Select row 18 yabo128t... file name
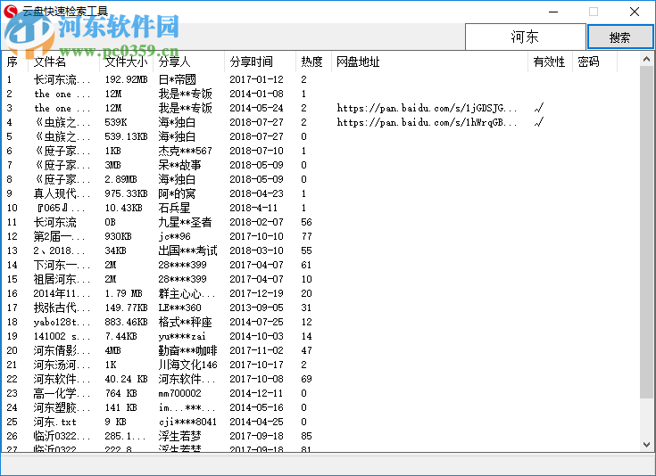Viewport: 656px width, 476px height. 62,322
